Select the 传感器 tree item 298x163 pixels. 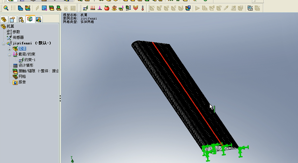tap(15, 37)
